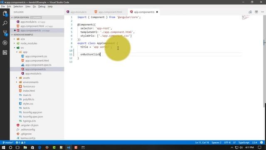Open File Explorer from the taskbar
266x150 pixels.
25,147
